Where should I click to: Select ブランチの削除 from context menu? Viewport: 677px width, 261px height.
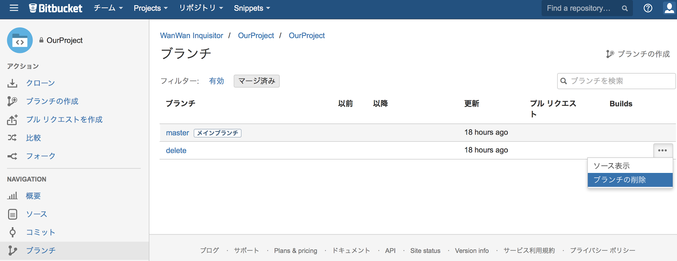pyautogui.click(x=630, y=180)
